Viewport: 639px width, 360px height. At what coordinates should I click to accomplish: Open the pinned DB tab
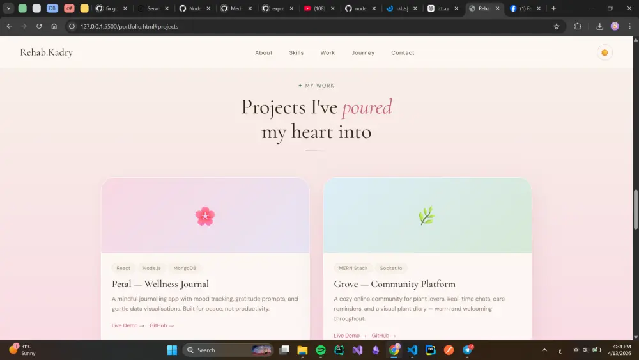52,8
